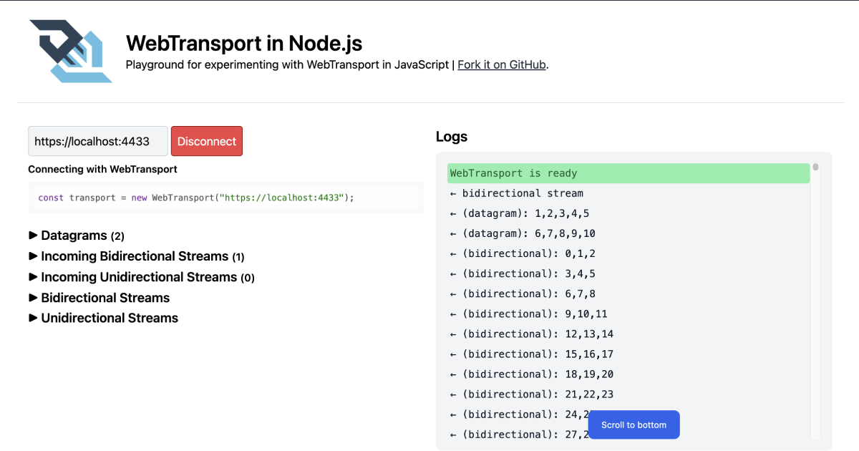
Task: Select the server URL input field
Action: 97,141
